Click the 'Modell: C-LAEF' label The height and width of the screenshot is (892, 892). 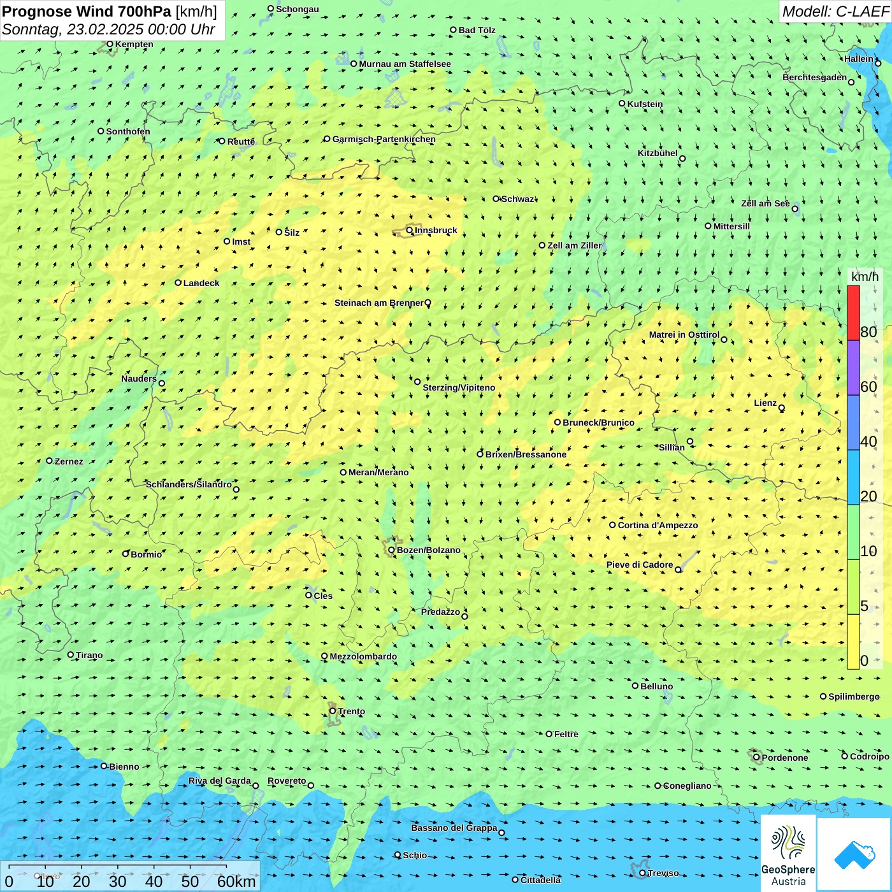(x=835, y=11)
